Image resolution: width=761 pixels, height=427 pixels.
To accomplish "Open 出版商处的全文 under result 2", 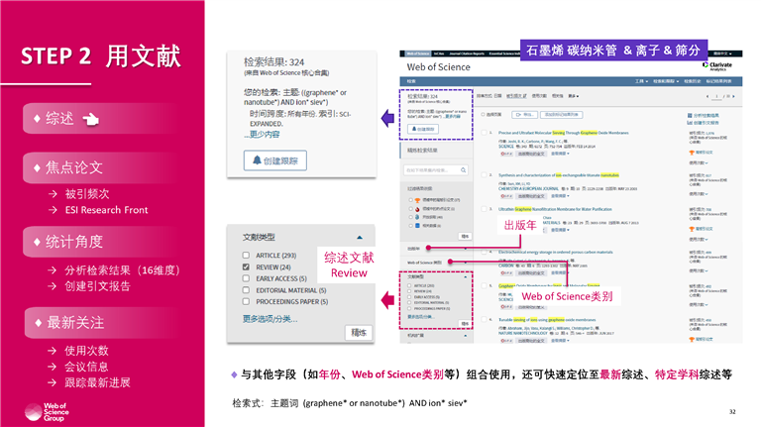I will click(531, 196).
